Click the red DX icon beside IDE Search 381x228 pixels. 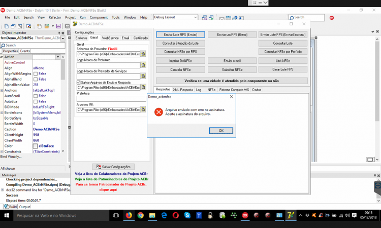point(332,18)
